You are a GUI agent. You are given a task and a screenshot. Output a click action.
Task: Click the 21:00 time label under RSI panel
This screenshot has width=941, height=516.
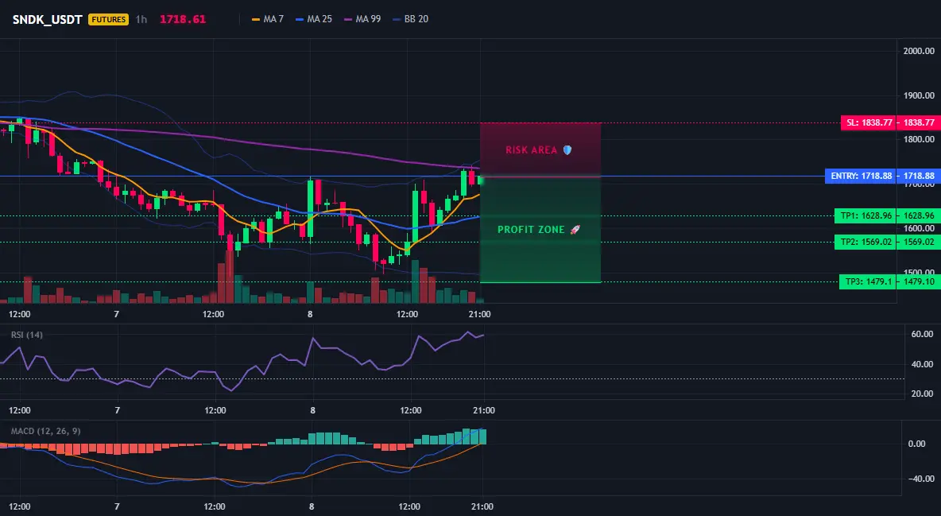484,411
